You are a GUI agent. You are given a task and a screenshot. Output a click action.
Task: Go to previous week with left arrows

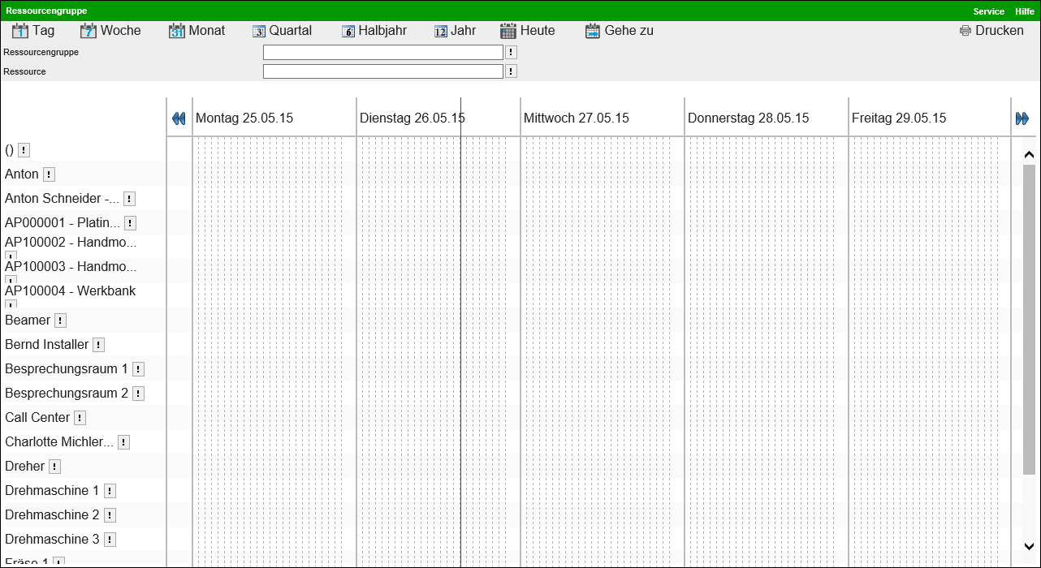pyautogui.click(x=179, y=118)
